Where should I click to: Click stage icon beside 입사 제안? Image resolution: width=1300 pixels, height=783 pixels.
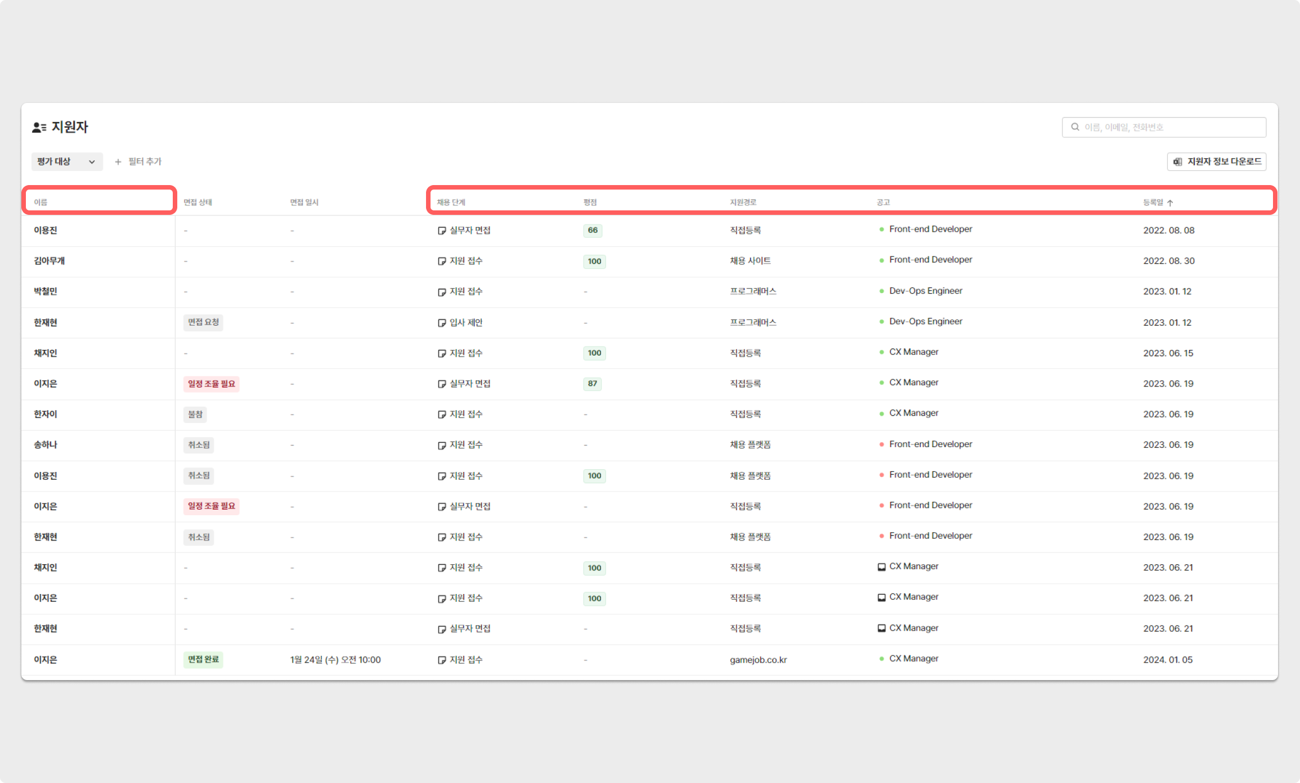click(x=442, y=323)
